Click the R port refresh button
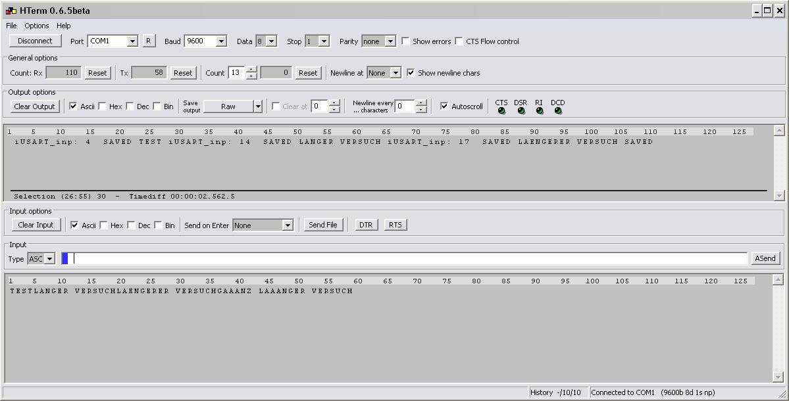This screenshot has width=789, height=401. click(x=149, y=41)
